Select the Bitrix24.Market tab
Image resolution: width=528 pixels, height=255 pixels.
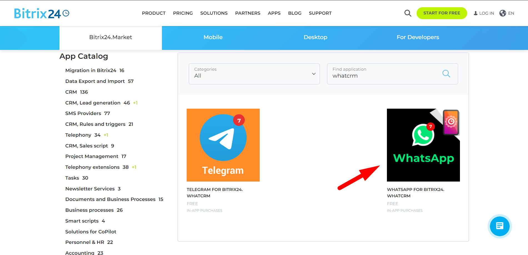click(111, 37)
